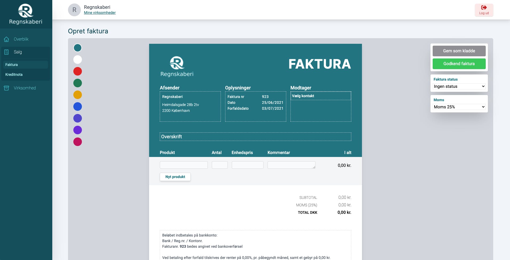Select the yellow-orange color swatch
The width and height of the screenshot is (510, 260).
point(78,95)
